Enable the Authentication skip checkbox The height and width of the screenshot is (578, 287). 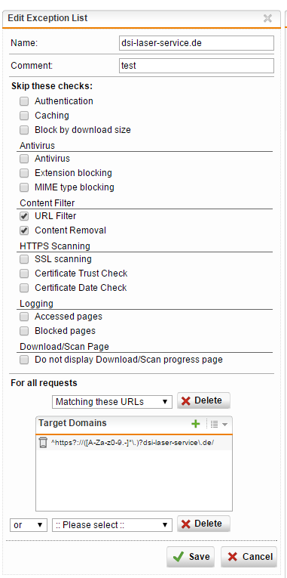24,101
